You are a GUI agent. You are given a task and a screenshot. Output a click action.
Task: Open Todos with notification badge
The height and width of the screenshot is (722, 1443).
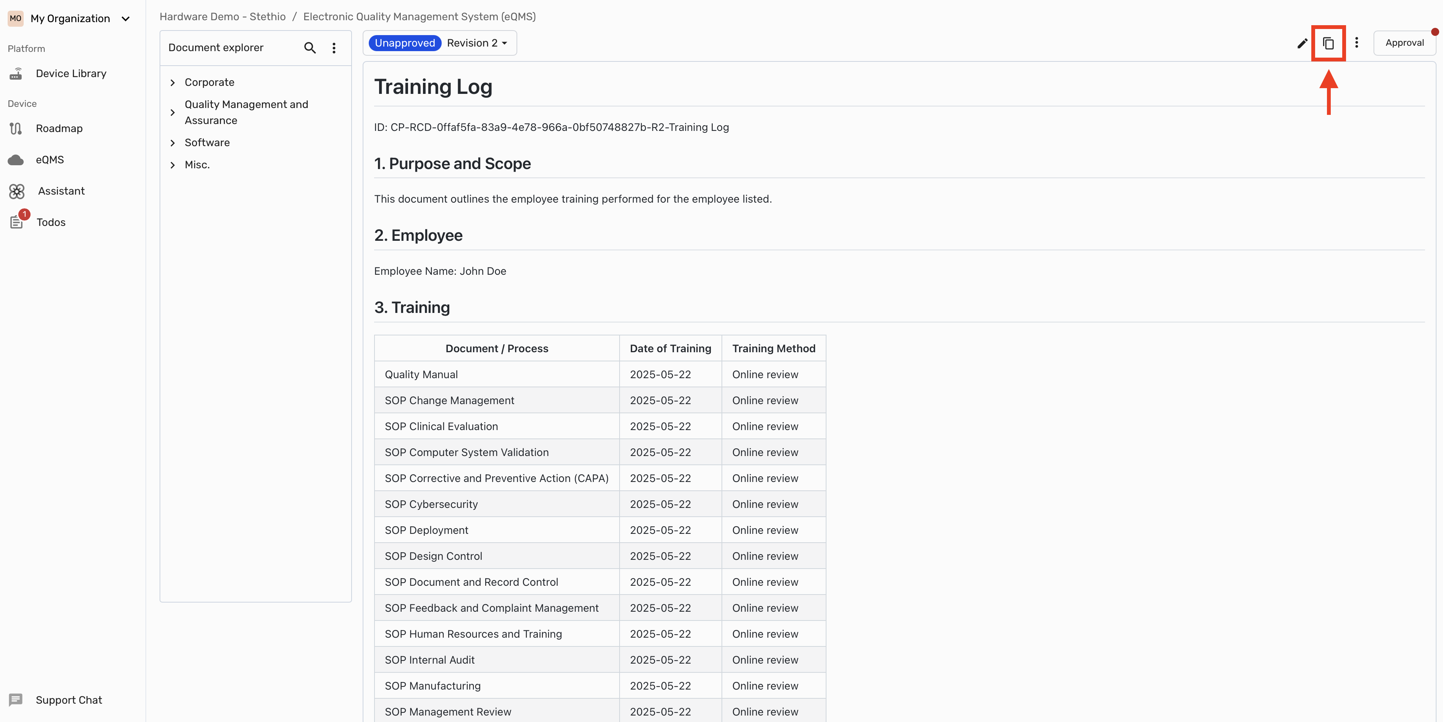(x=50, y=222)
